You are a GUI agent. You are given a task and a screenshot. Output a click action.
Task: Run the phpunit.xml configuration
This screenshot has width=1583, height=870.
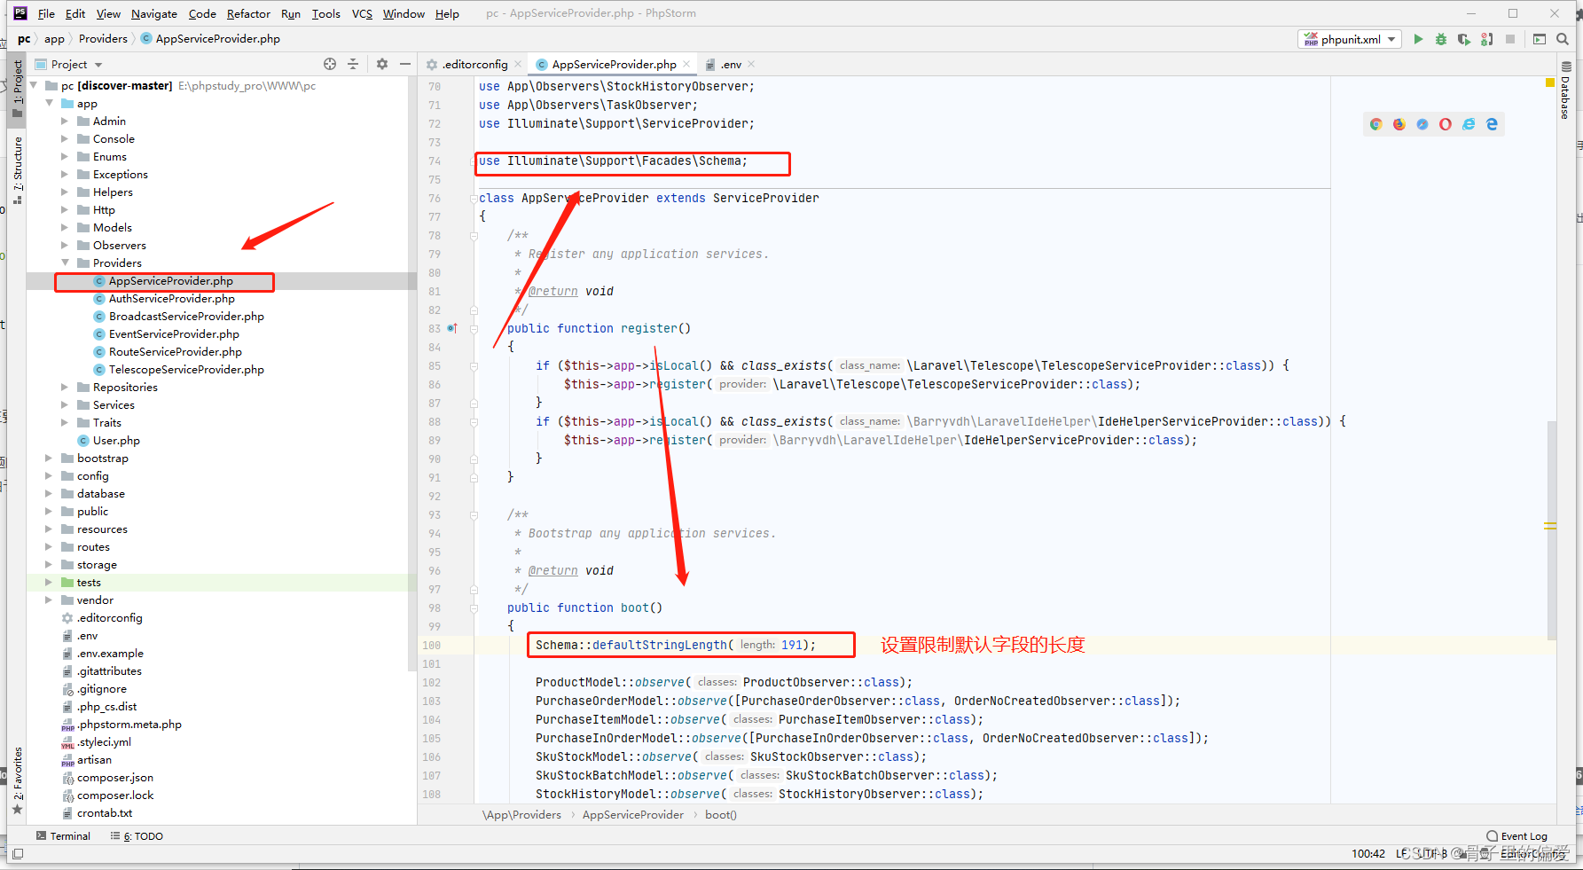[x=1418, y=39]
